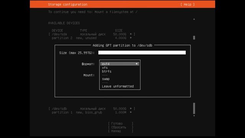Select swap in the format list
The height and width of the screenshot is (138, 245).
[106, 79]
